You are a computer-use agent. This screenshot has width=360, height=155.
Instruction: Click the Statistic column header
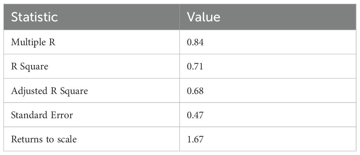(x=34, y=17)
